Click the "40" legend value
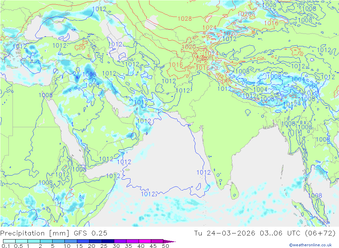This screenshot has height=248, width=339. pos(141,246)
